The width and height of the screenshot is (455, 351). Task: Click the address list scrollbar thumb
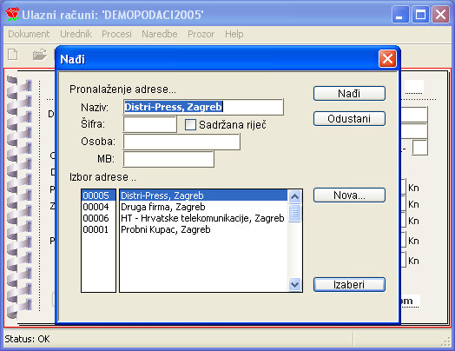pyautogui.click(x=294, y=213)
